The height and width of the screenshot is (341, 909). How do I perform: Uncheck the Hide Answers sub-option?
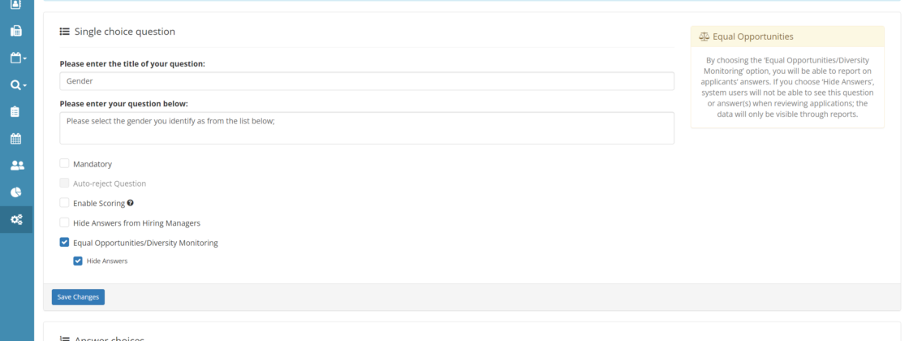pos(78,261)
